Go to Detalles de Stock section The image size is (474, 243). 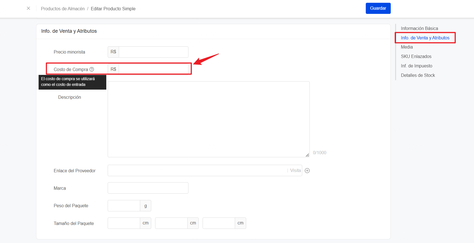click(x=418, y=75)
